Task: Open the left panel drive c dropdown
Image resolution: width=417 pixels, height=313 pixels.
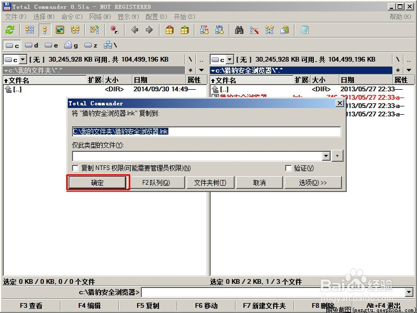Action: click(x=23, y=59)
